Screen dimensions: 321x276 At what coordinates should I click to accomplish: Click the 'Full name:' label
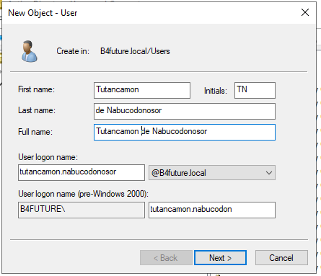35,132
